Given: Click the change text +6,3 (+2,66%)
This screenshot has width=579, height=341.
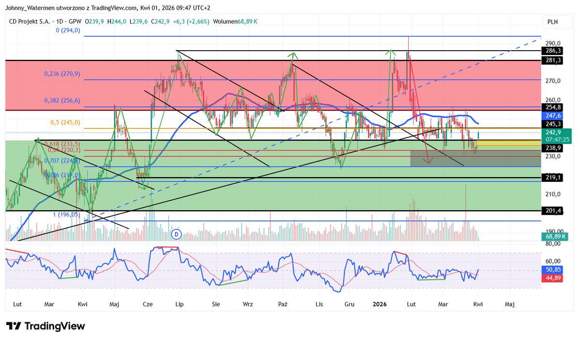Looking at the screenshot, I should (192, 21).
